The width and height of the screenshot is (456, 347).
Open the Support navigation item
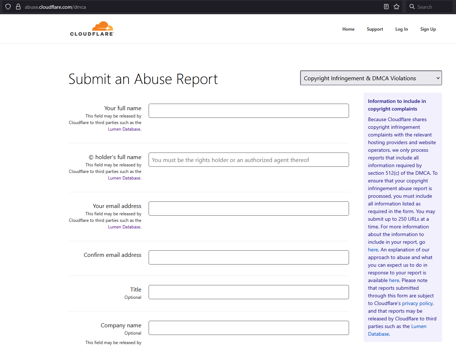375,29
